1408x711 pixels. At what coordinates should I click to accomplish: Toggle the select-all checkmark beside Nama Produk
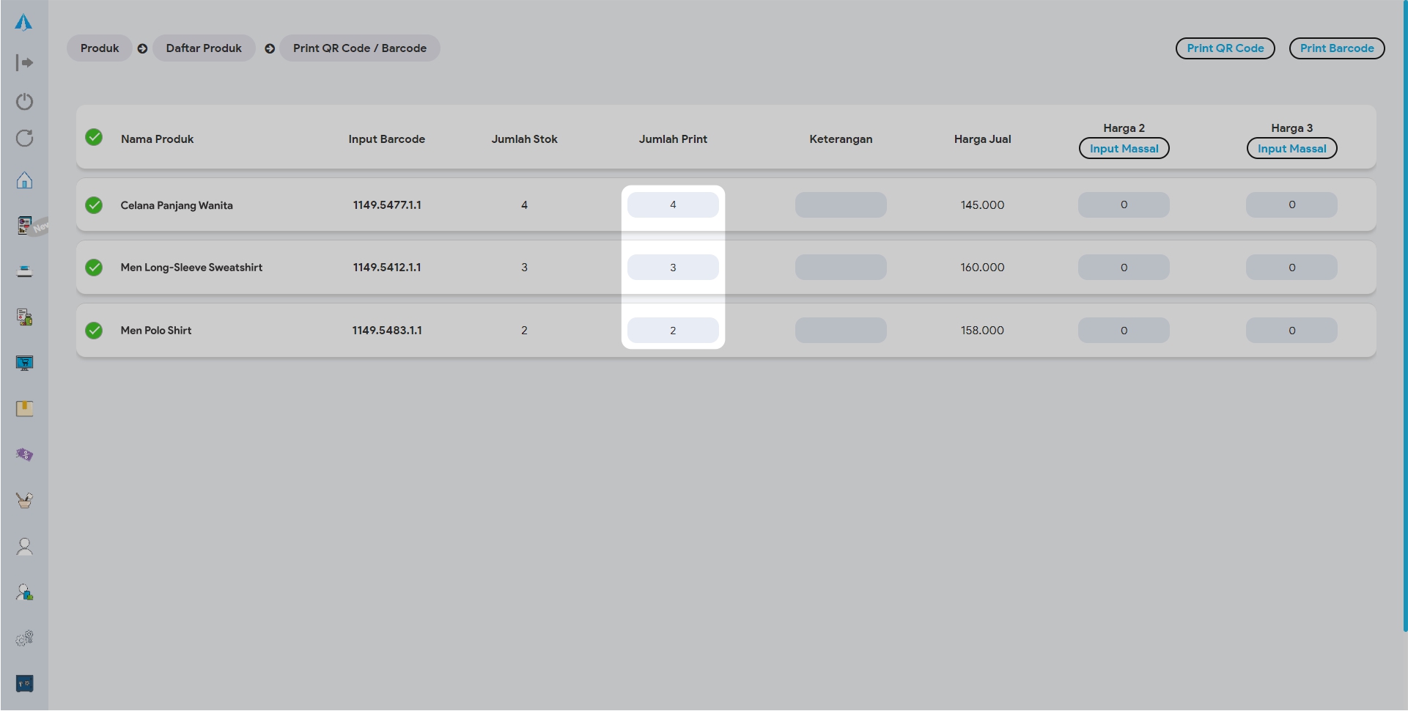pos(94,138)
